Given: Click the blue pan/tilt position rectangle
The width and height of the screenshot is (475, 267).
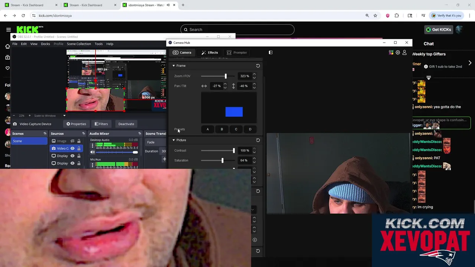Looking at the screenshot, I should coord(234,112).
